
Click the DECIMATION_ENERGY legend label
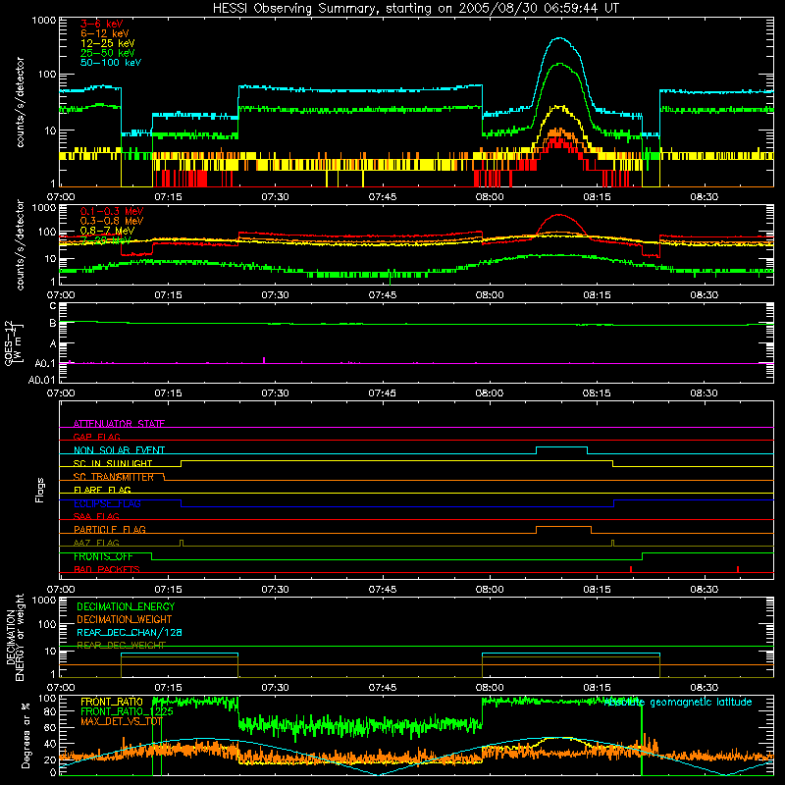coord(126,606)
